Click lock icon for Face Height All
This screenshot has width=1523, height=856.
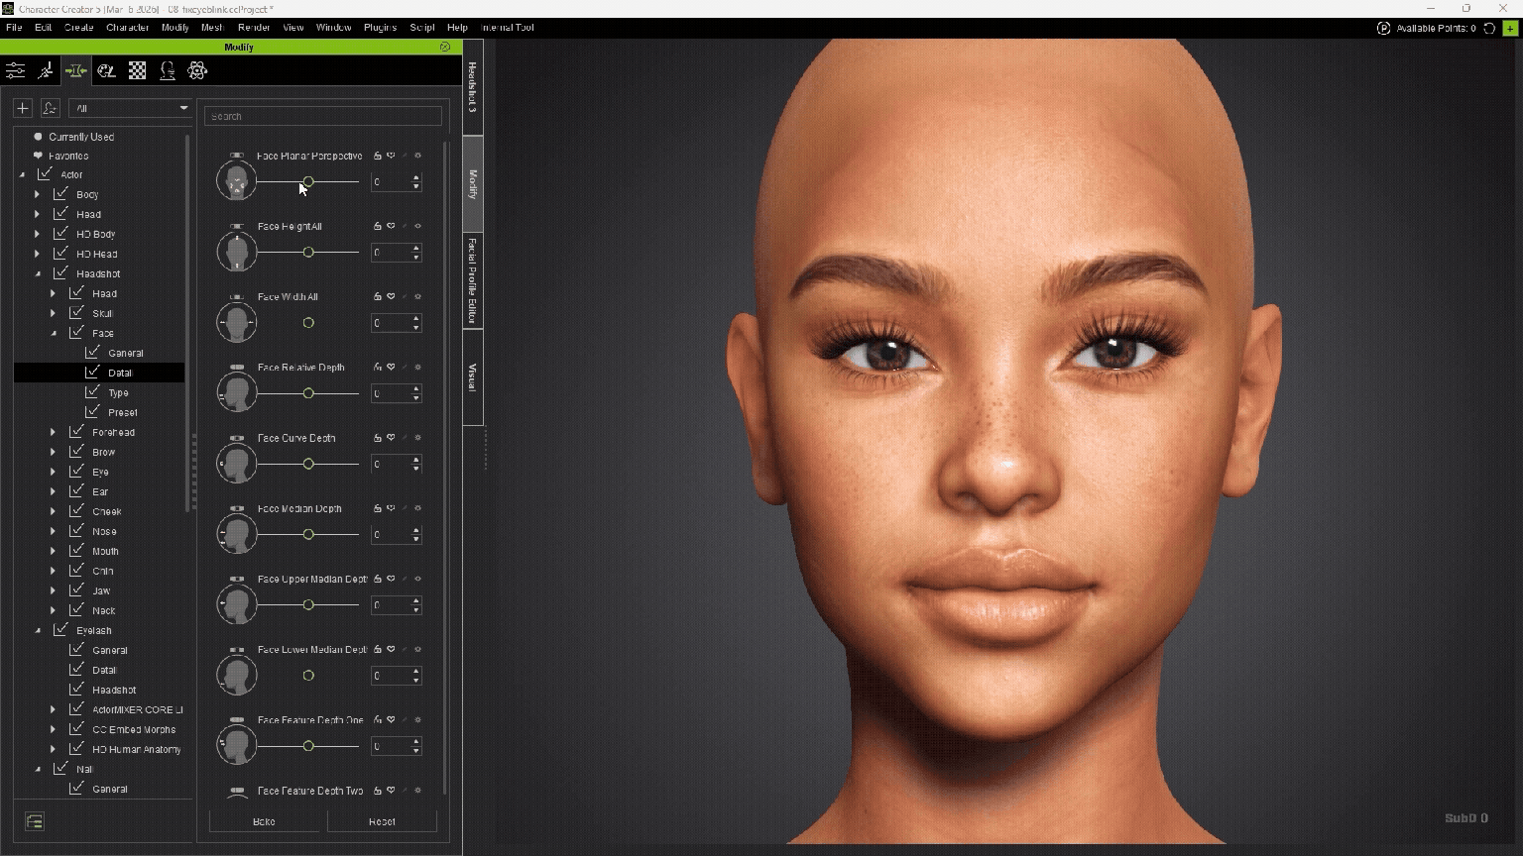point(378,227)
